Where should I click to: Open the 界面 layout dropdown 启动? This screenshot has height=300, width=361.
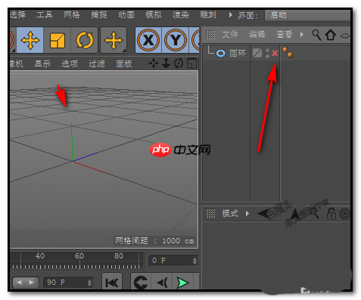[x=307, y=15]
